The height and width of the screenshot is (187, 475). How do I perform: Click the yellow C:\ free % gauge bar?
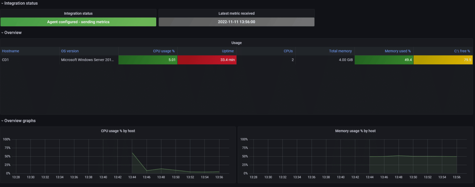443,60
